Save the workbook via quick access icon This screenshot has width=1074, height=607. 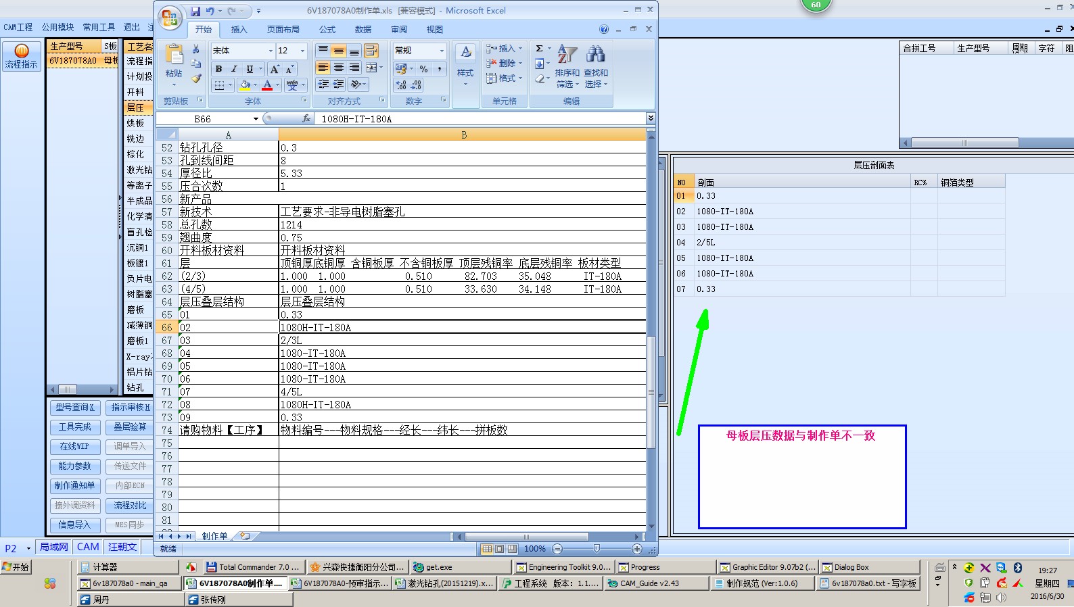click(195, 11)
